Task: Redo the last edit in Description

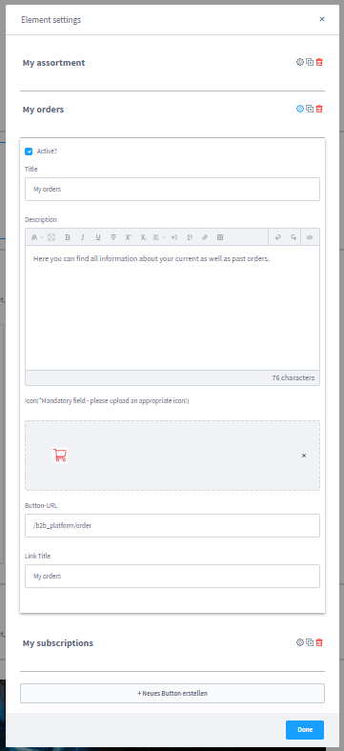Action: pyautogui.click(x=293, y=237)
